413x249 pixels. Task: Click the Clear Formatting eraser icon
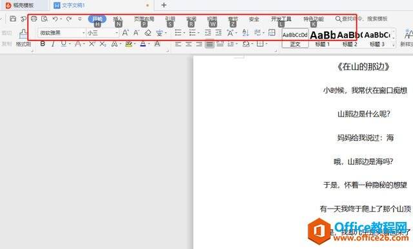[x=148, y=33]
